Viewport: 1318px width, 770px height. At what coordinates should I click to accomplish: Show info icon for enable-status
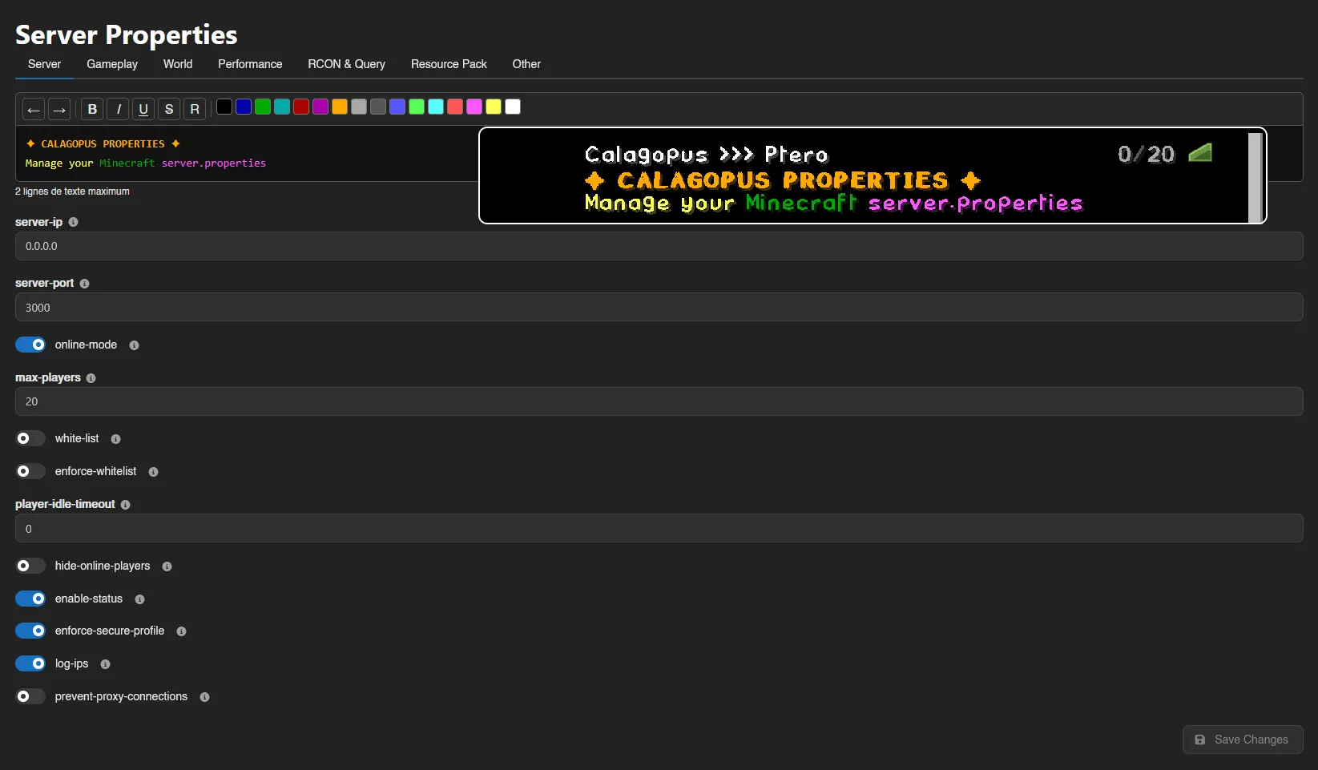tap(139, 599)
